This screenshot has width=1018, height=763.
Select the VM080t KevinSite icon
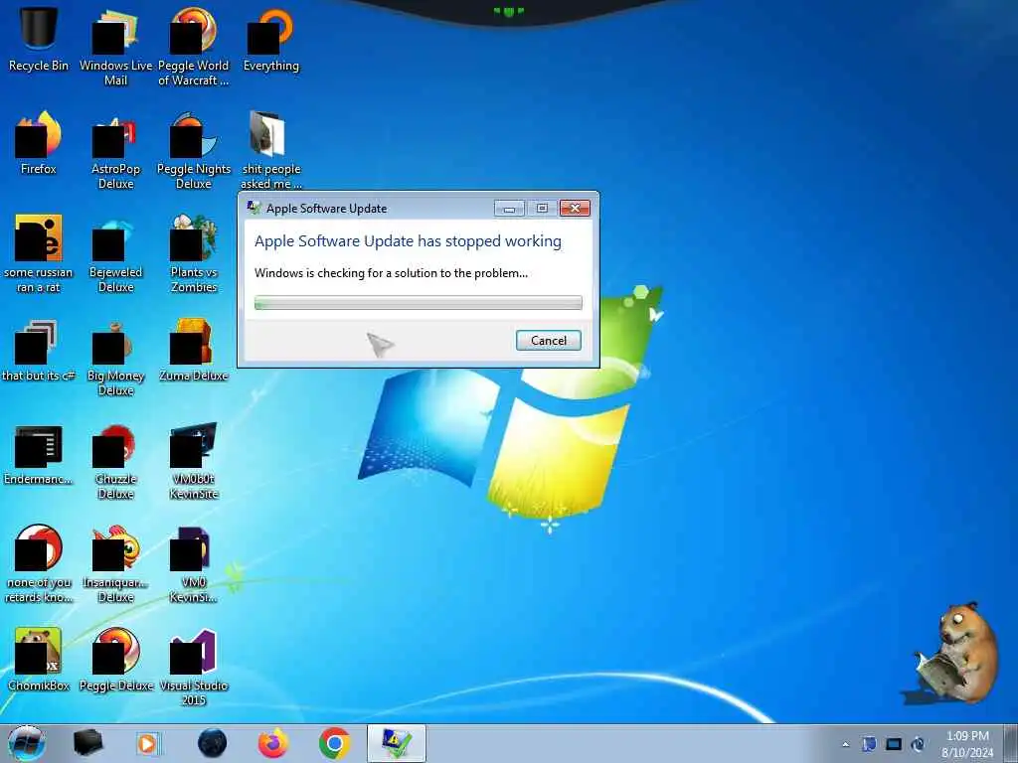pos(194,459)
